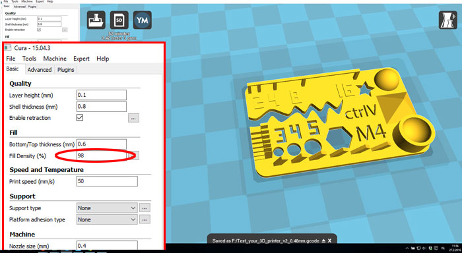Click the Fill Density field showing 98
Viewport: 462px width, 253px height.
tap(102, 155)
